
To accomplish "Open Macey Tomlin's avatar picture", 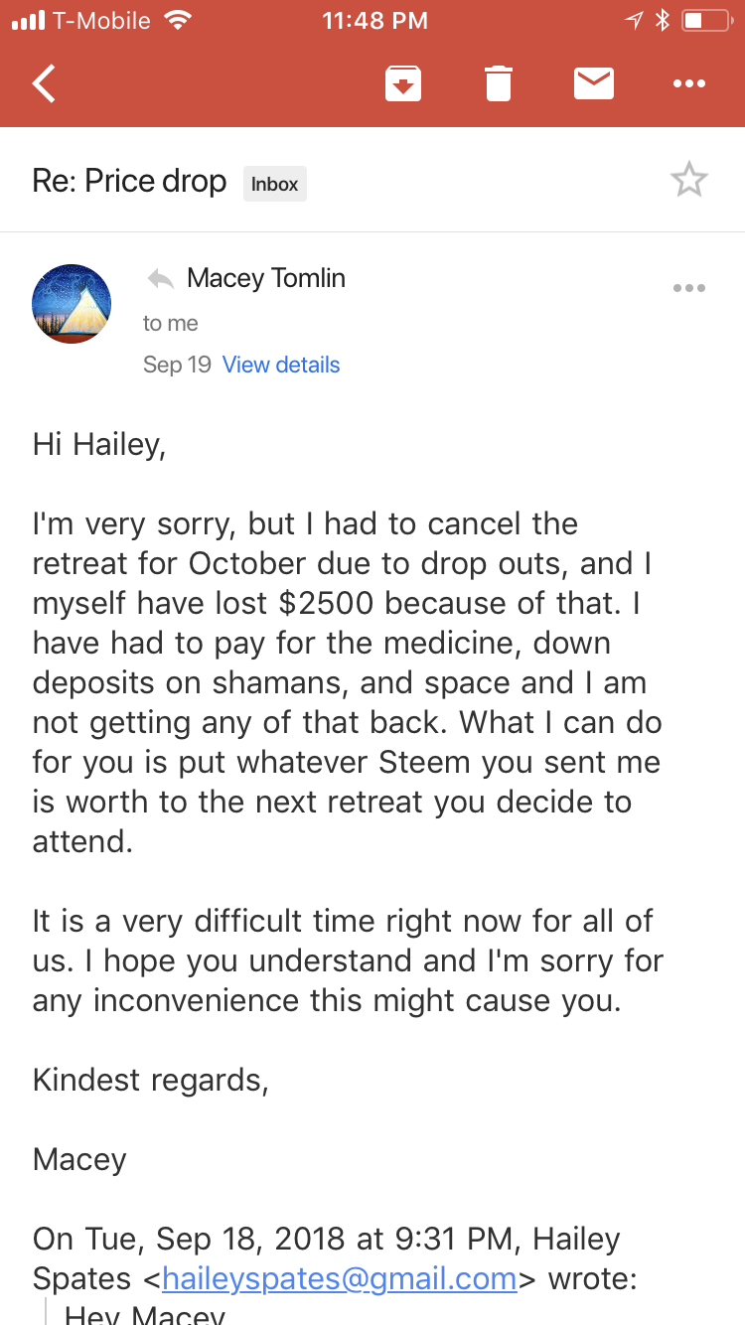I will click(x=72, y=304).
